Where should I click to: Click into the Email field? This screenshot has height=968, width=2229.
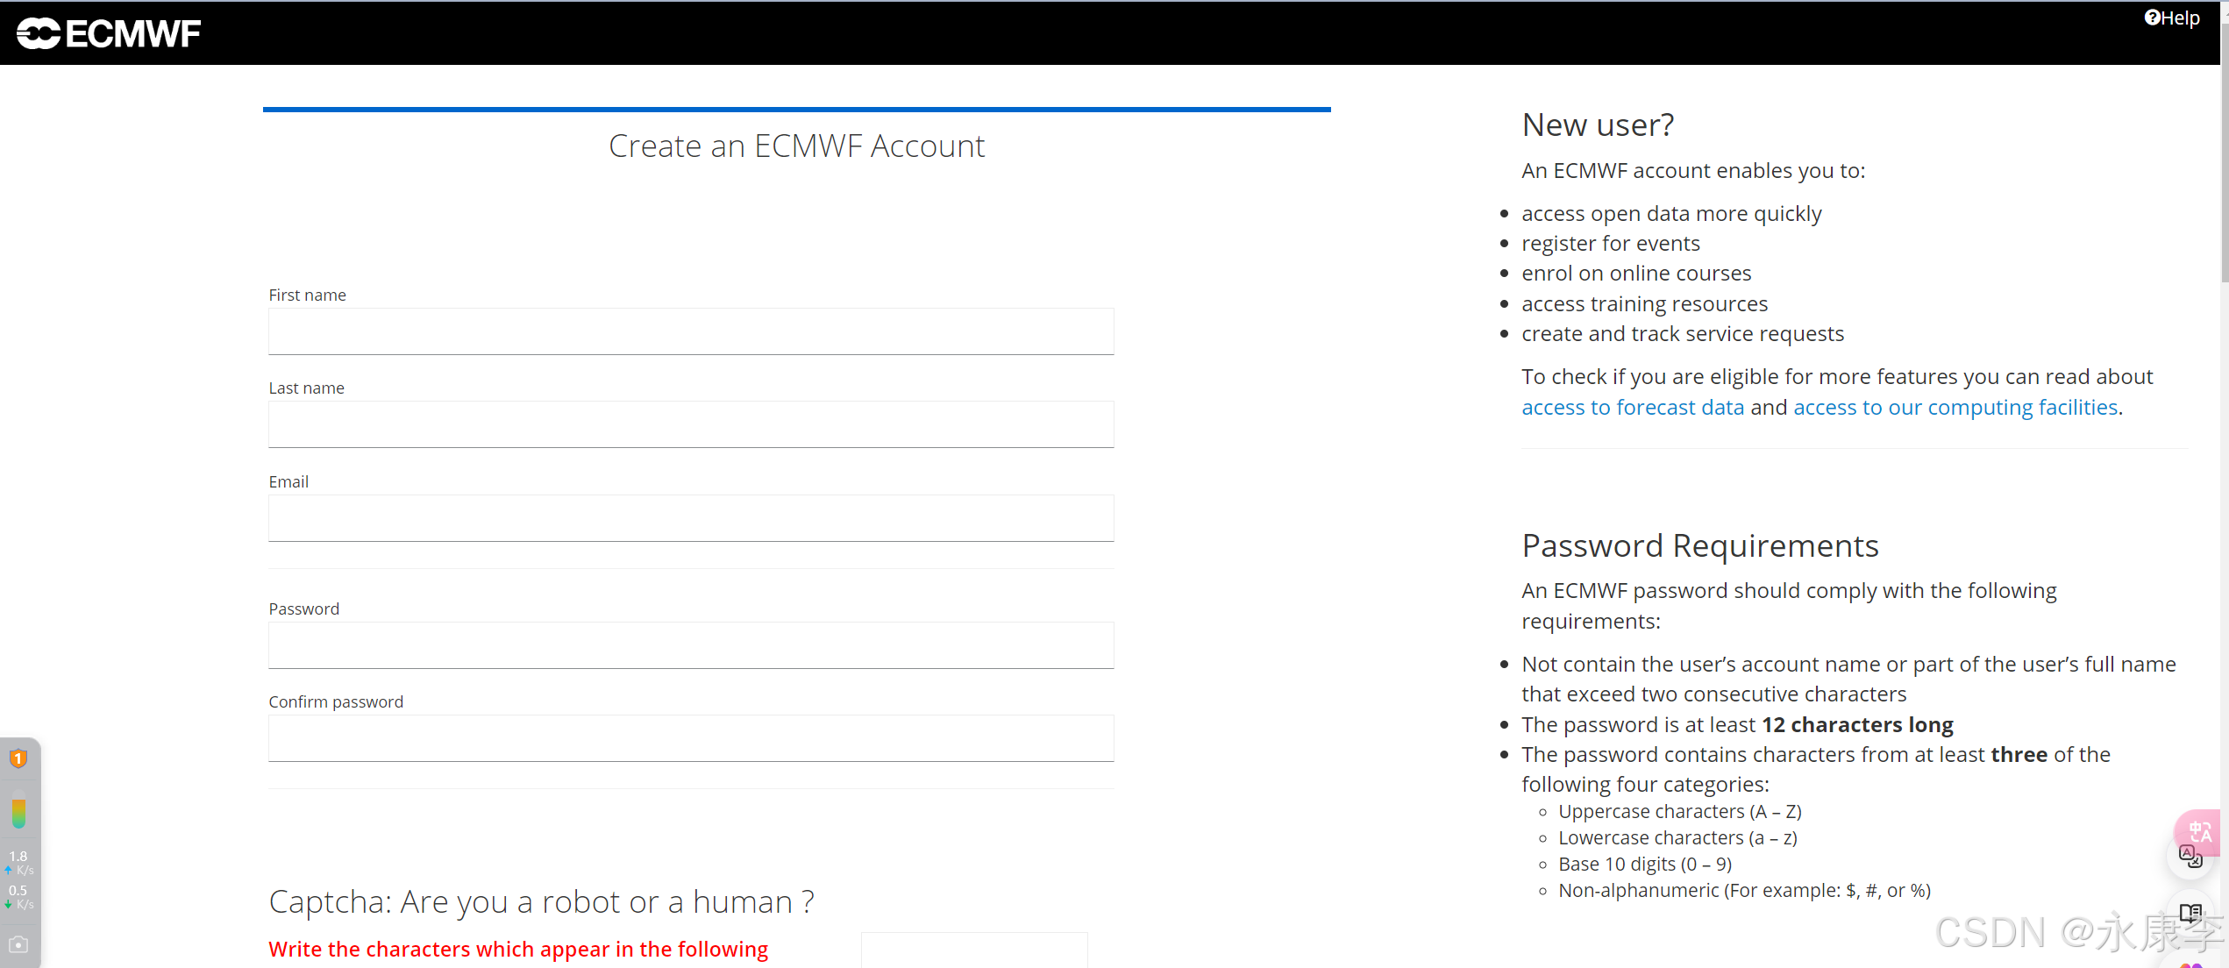[691, 518]
